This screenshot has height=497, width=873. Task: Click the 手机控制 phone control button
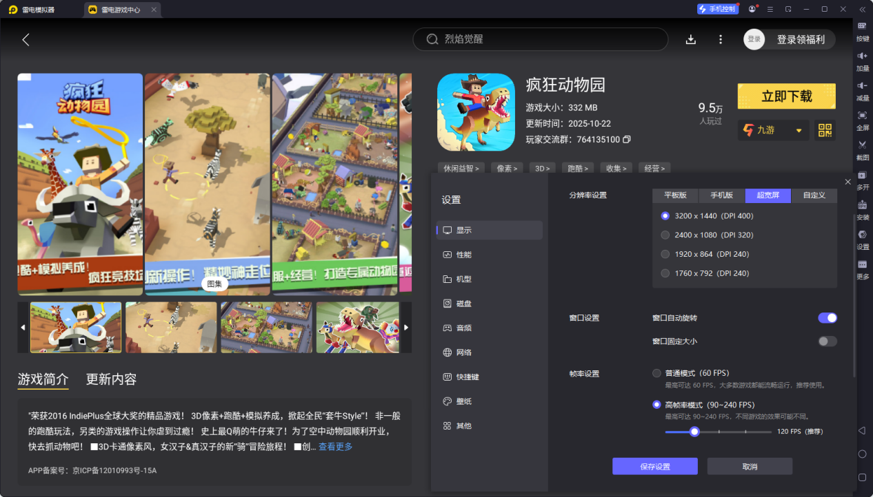[x=717, y=9]
